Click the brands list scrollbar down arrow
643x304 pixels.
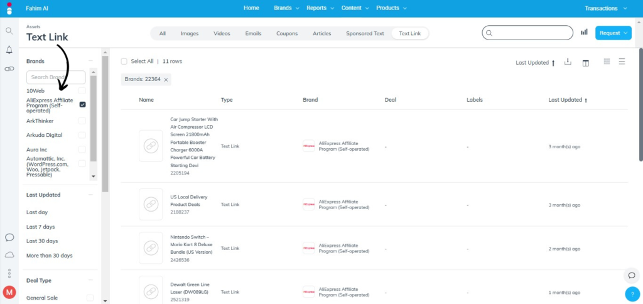(x=94, y=176)
